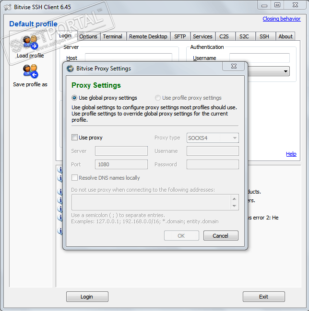
Task: Click the proxy Server input field
Action: click(x=121, y=151)
